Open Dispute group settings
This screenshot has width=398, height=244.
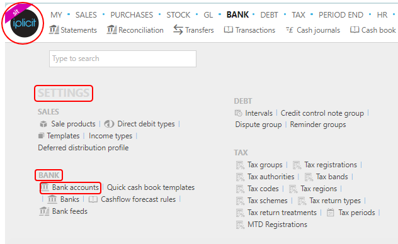pos(258,125)
